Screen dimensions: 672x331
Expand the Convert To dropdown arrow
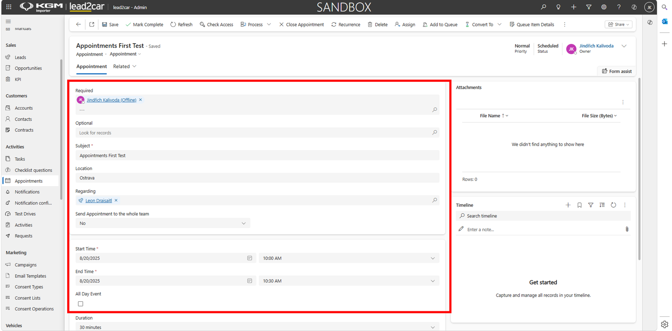499,24
